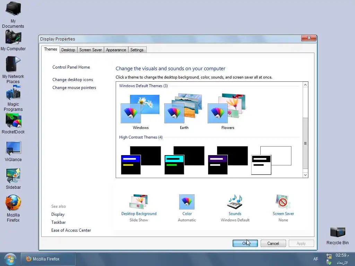Switch to the Appearance tab
Image resolution: width=355 pixels, height=266 pixels.
point(116,50)
